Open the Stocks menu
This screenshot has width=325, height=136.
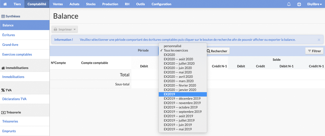click(91, 4)
